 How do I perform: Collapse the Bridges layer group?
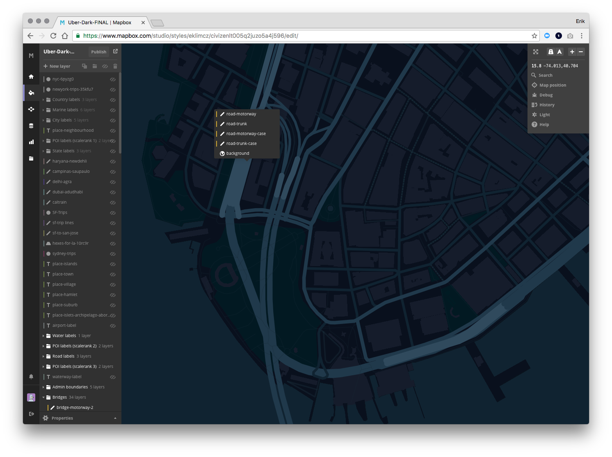pos(43,397)
